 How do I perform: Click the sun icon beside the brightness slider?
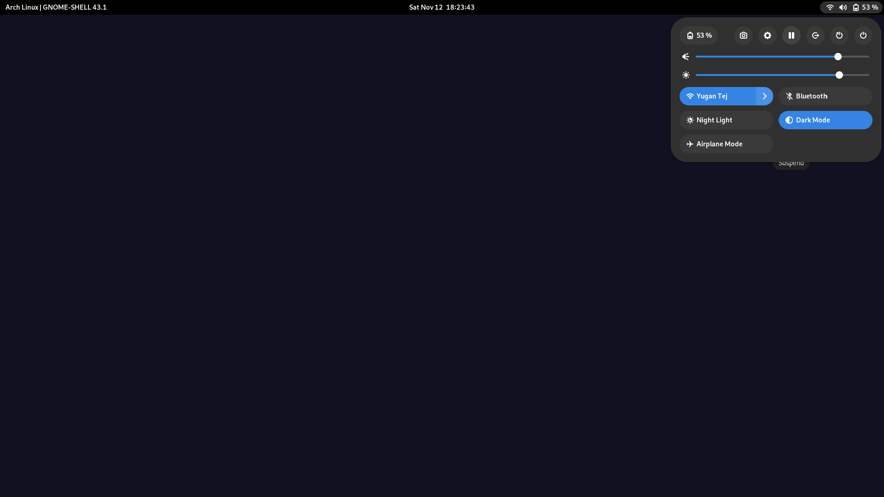pos(686,75)
